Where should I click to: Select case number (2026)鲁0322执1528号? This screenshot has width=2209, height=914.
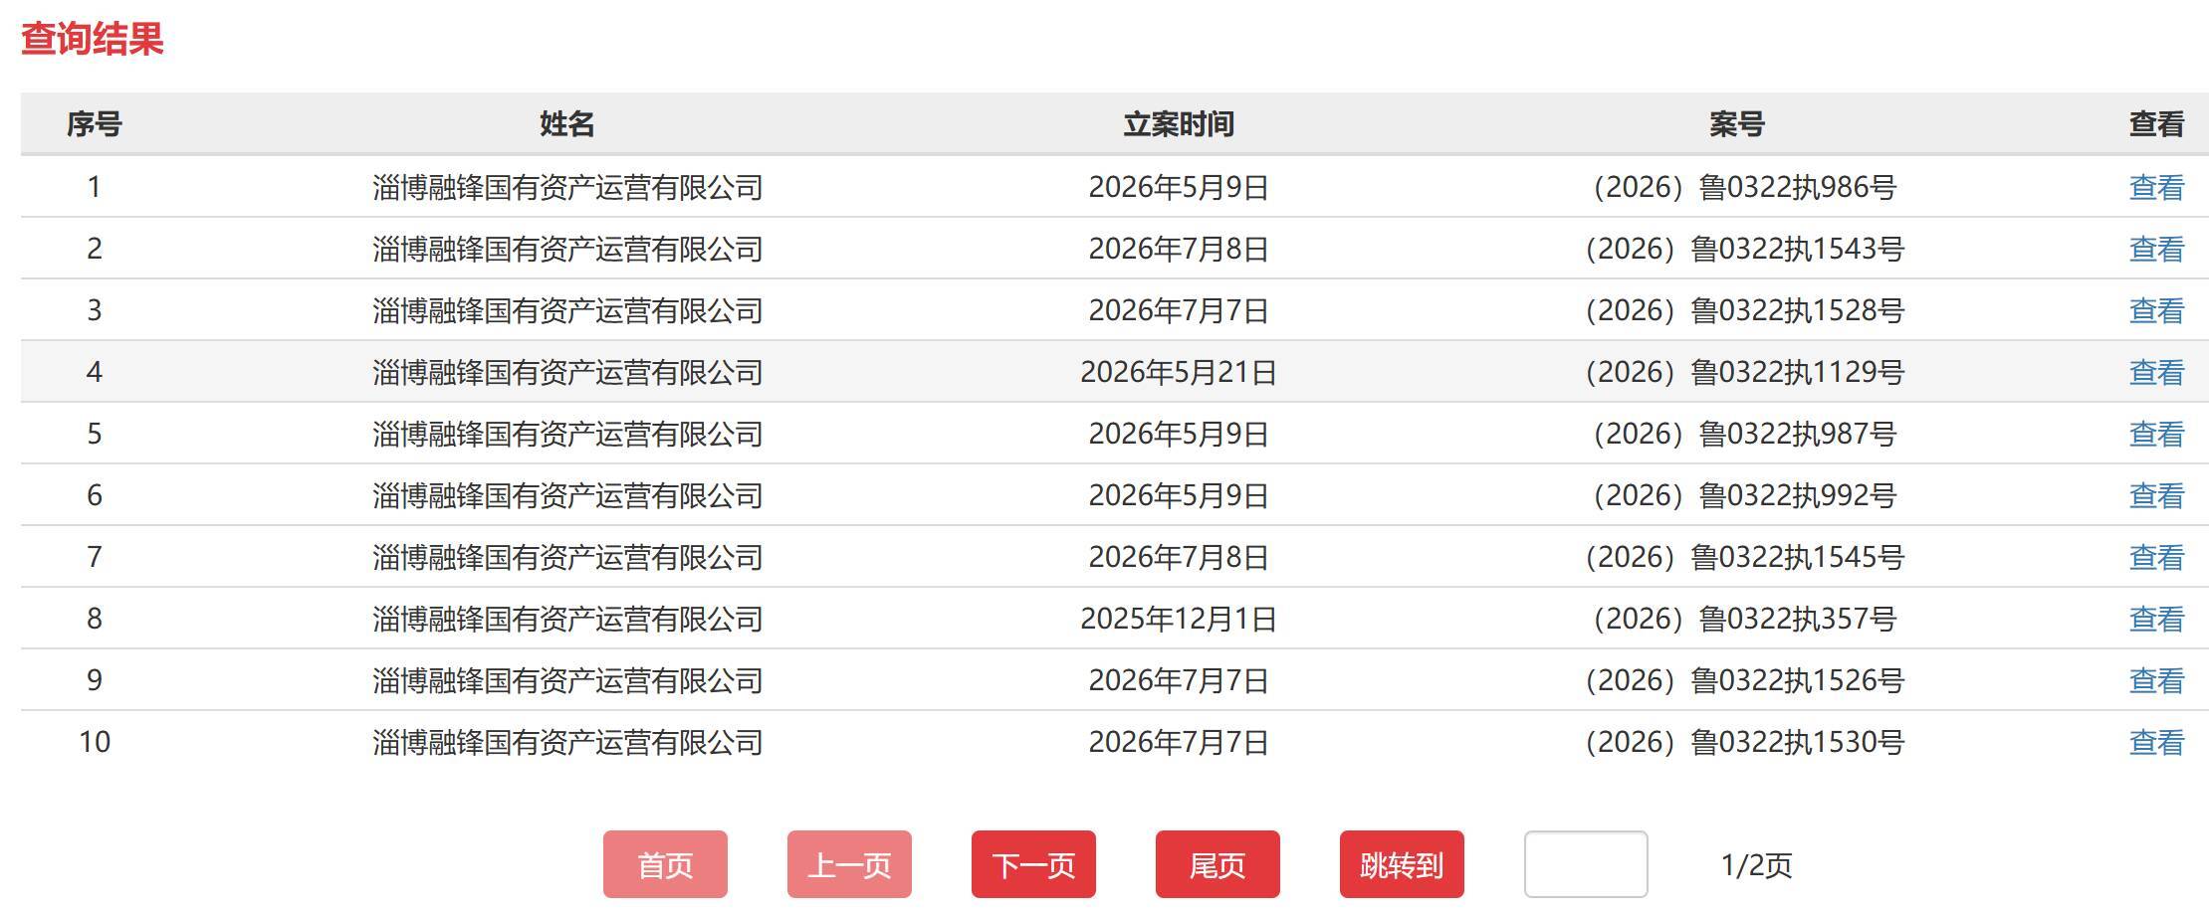click(x=1744, y=310)
